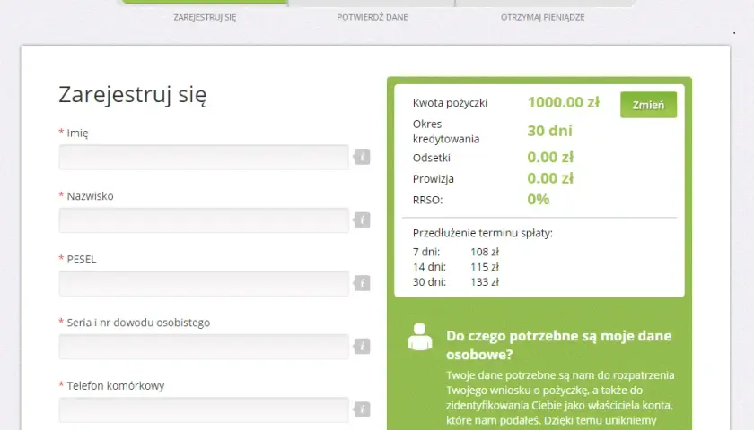Click the Przedłużenie terminu spłaty label
The image size is (754, 430).
tap(483, 233)
